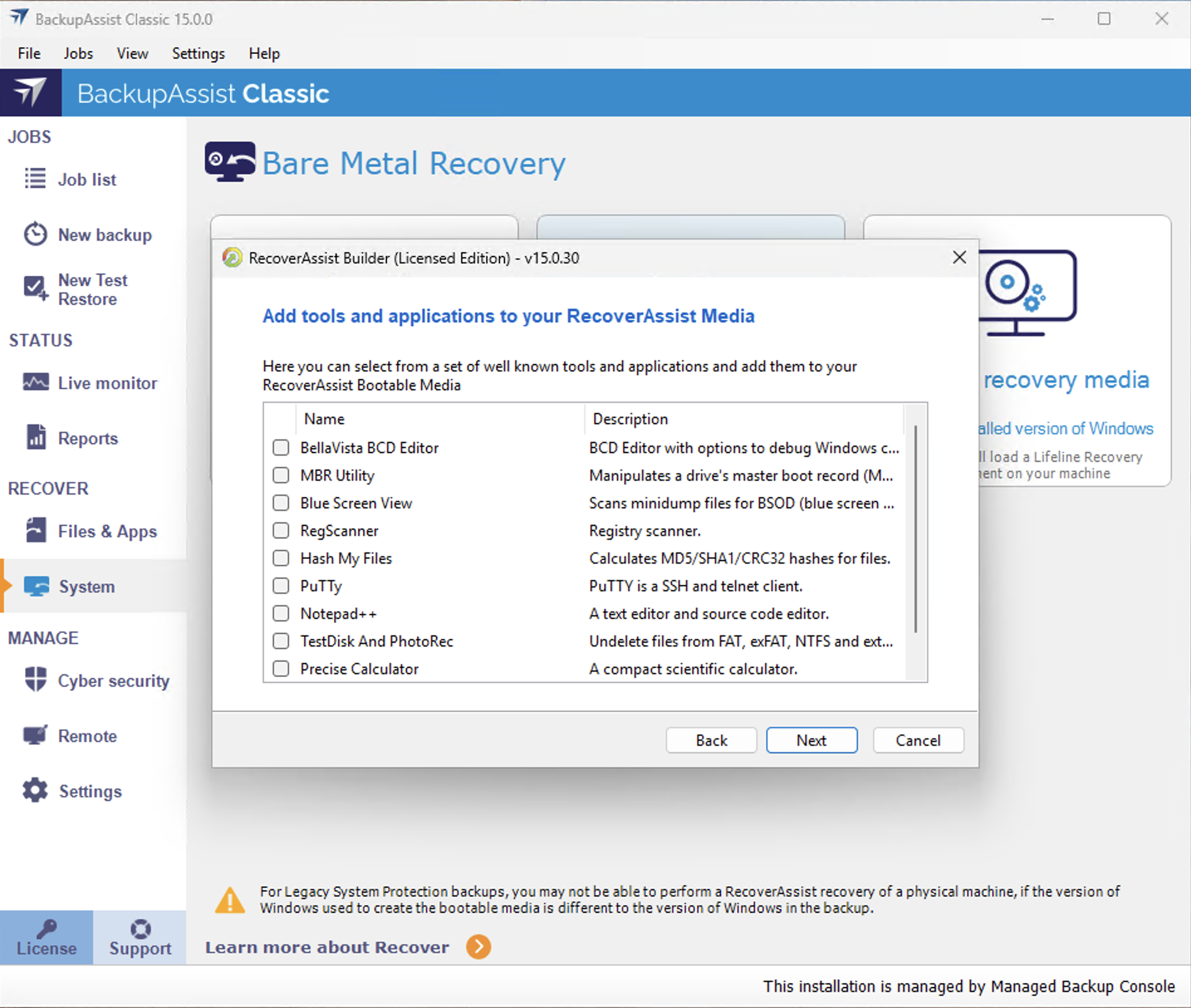Screen dimensions: 1191x1008
Task: Click the Next button
Action: click(x=811, y=740)
